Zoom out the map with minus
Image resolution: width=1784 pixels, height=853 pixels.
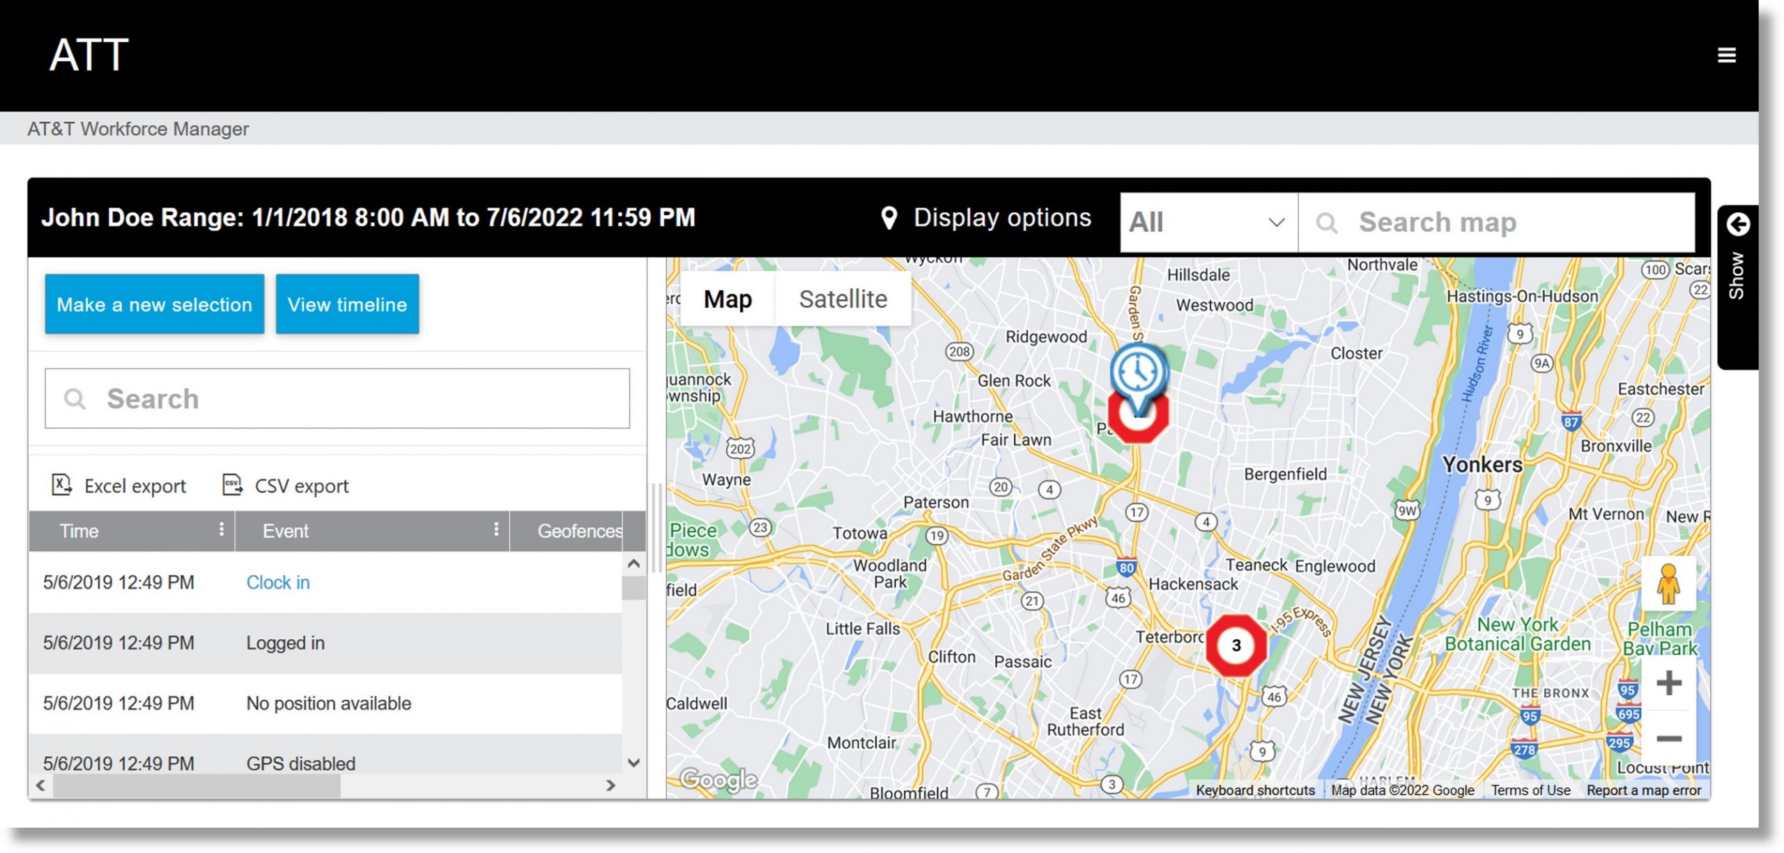1668,738
